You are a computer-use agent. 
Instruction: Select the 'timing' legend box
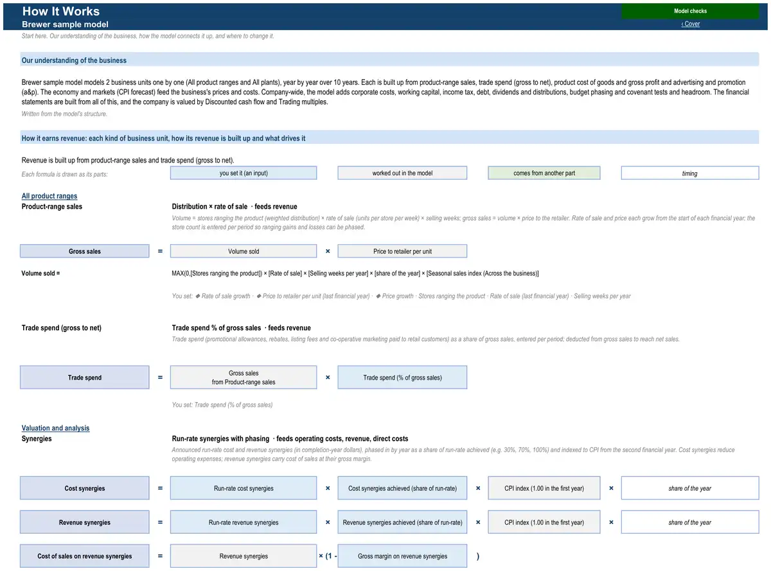click(690, 173)
